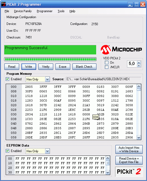Toggle the /MCLR checkbox
Screen dimensions: 147x181
point(106,67)
